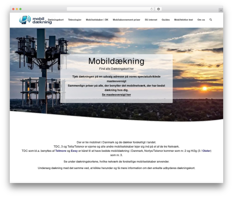Click 'Find alle Dækningskort her' subtitle
This screenshot has height=197, width=233.
tap(116, 68)
